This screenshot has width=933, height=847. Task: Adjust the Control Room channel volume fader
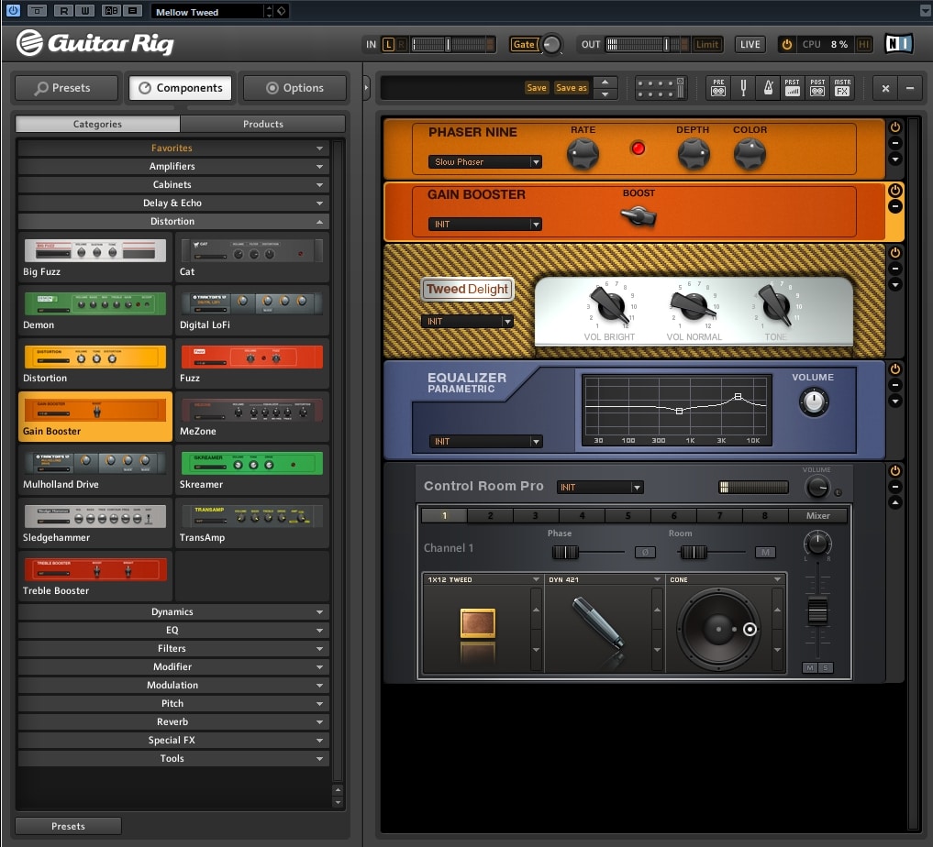[x=817, y=611]
